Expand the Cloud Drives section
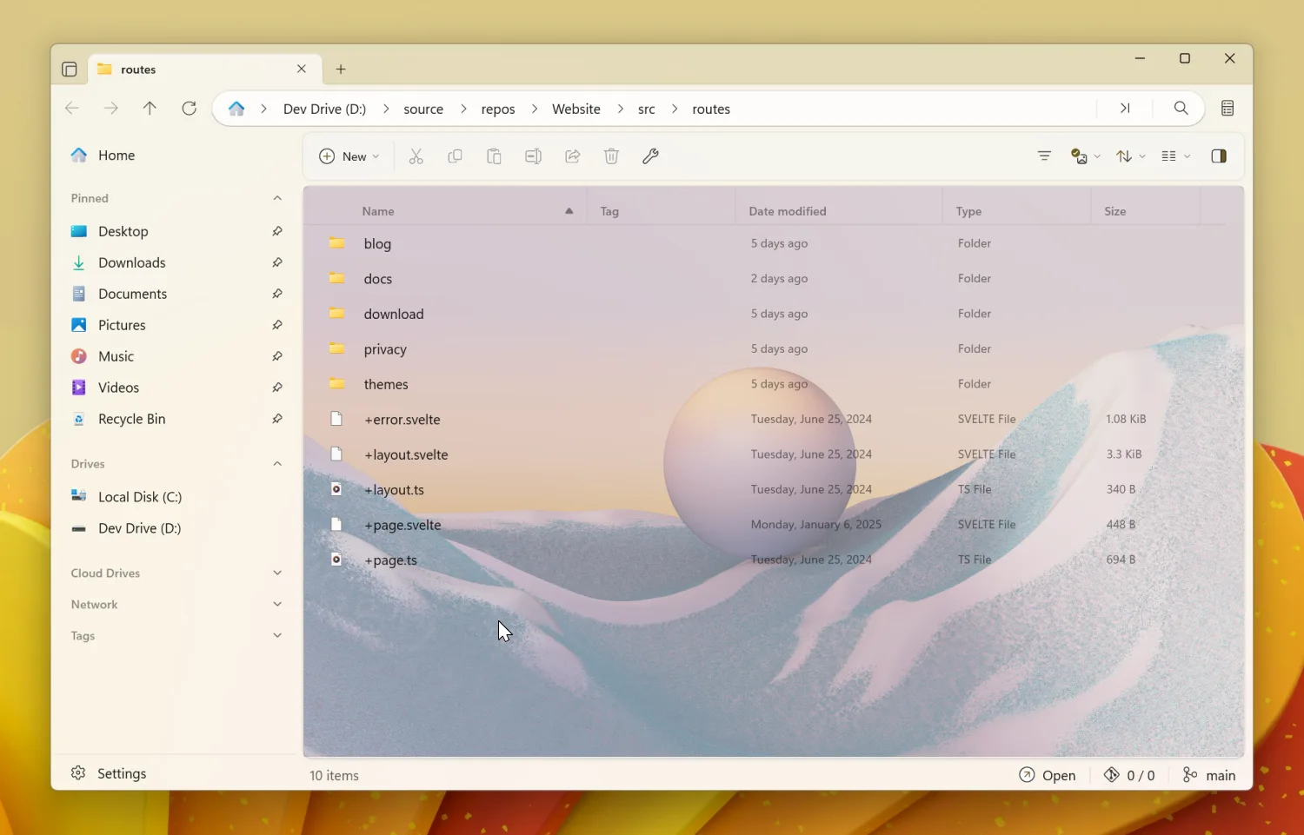 point(276,573)
